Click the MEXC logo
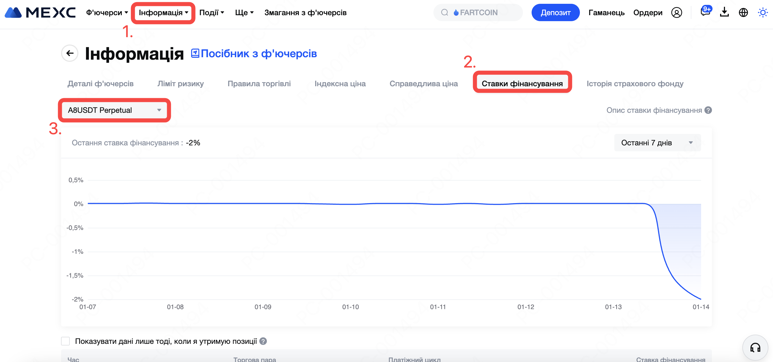Image resolution: width=773 pixels, height=362 pixels. 40,12
